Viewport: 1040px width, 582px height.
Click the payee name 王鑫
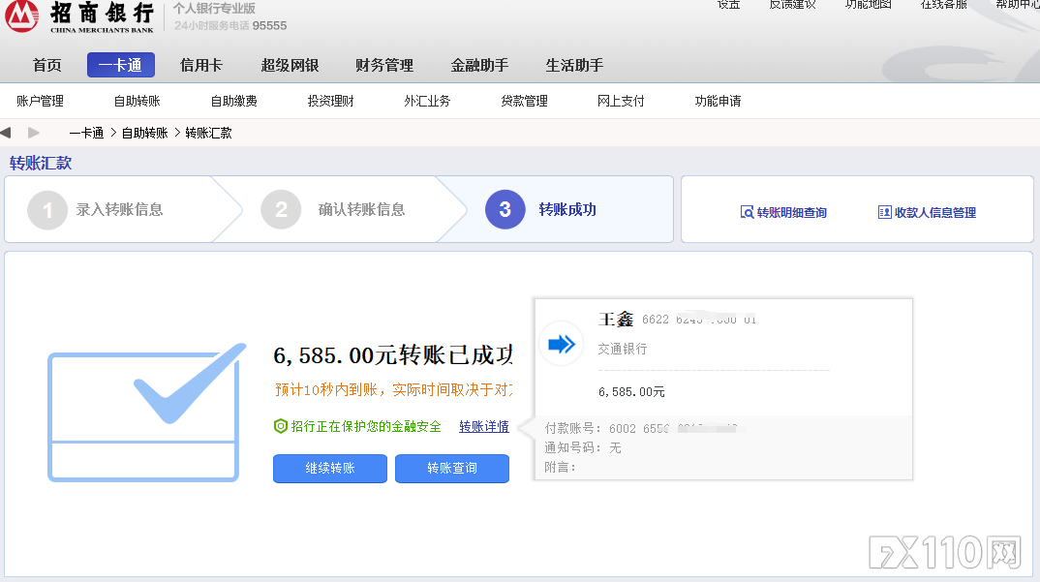(616, 320)
